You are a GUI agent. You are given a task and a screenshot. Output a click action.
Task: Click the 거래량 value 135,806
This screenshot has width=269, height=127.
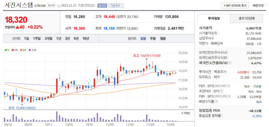[x=172, y=17]
